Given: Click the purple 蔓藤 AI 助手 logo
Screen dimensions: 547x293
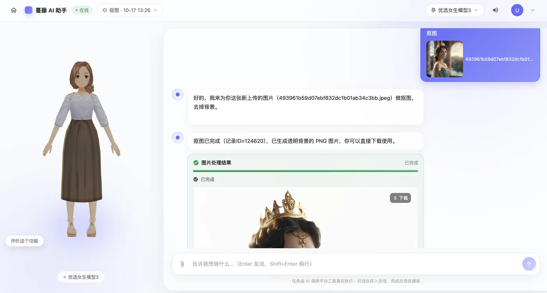Looking at the screenshot, I should coord(29,10).
